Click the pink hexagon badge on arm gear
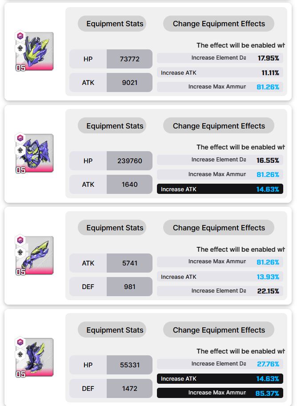 point(20,241)
